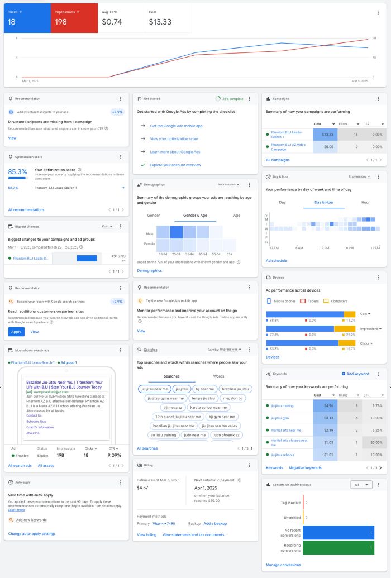391x578 pixels.
Task: Click the help icon beside optimization score
Action: (79, 169)
